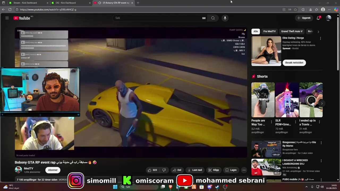This screenshot has width=340, height=191.
Task: Save video with Lagre button
Action: [231, 170]
